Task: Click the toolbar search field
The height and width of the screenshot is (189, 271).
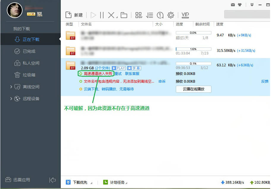Action: click(x=247, y=14)
